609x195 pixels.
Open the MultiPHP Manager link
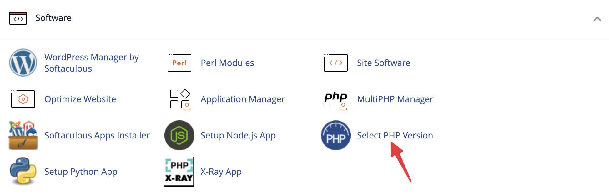395,99
